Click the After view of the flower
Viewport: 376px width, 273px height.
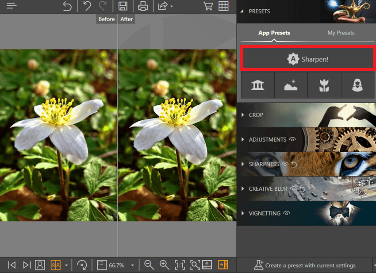[x=177, y=133]
